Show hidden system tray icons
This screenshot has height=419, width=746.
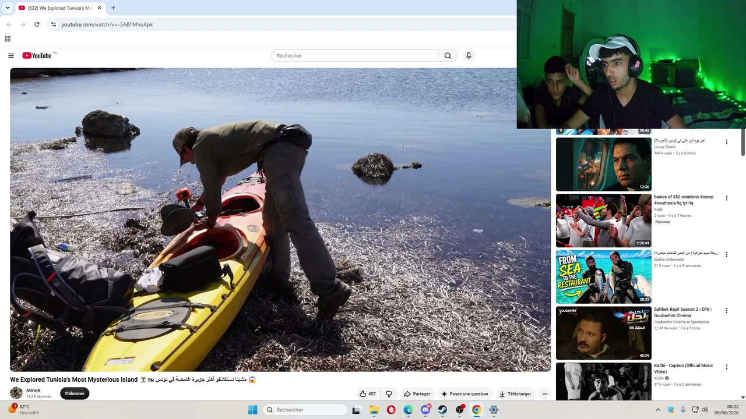[658, 410]
